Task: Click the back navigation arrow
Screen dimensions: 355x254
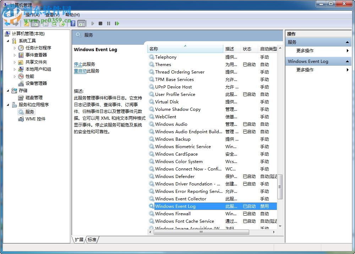Action: 8,23
